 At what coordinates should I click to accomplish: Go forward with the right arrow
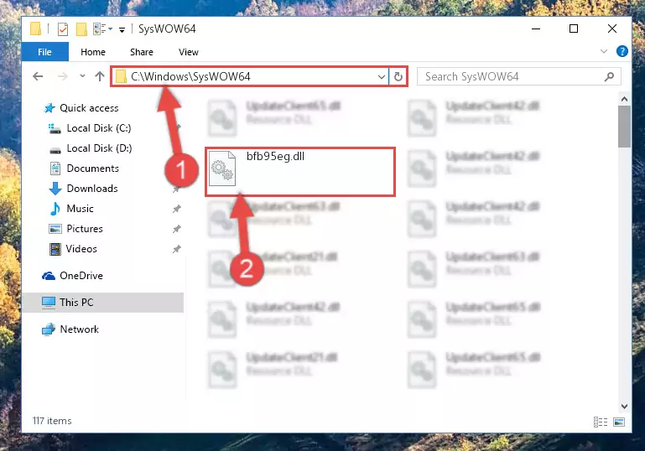tap(63, 76)
